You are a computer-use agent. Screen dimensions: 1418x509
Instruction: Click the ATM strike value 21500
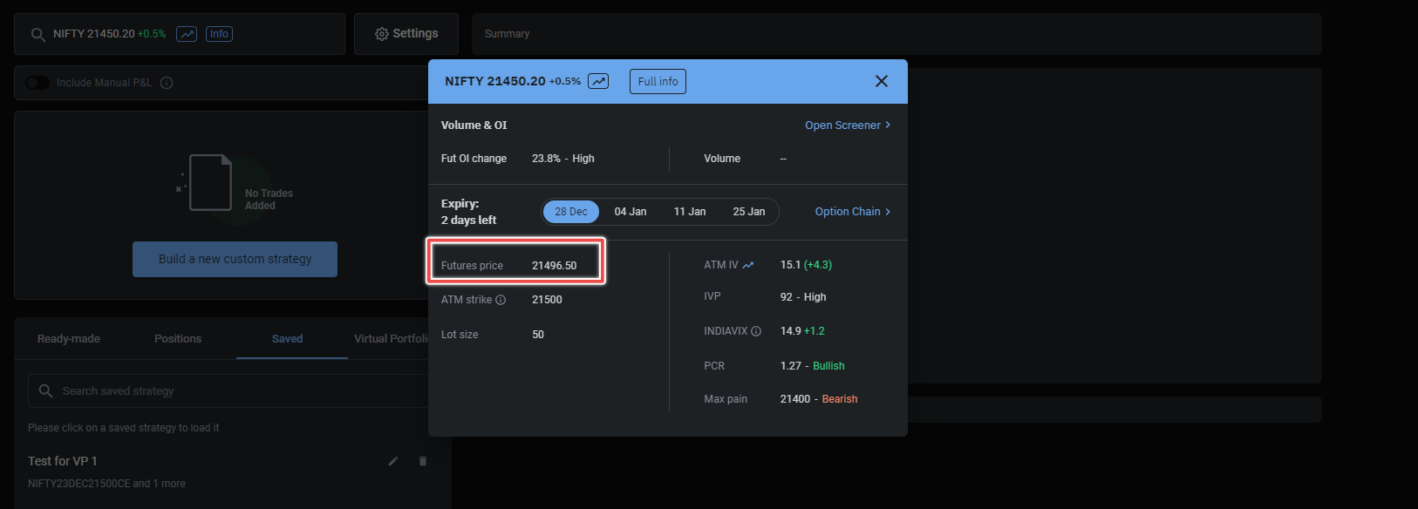pyautogui.click(x=547, y=300)
